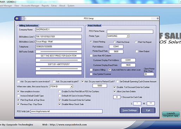
Task: Toggle Ask Do you want to Refund Cash
Action: pyautogui.click(x=82, y=81)
